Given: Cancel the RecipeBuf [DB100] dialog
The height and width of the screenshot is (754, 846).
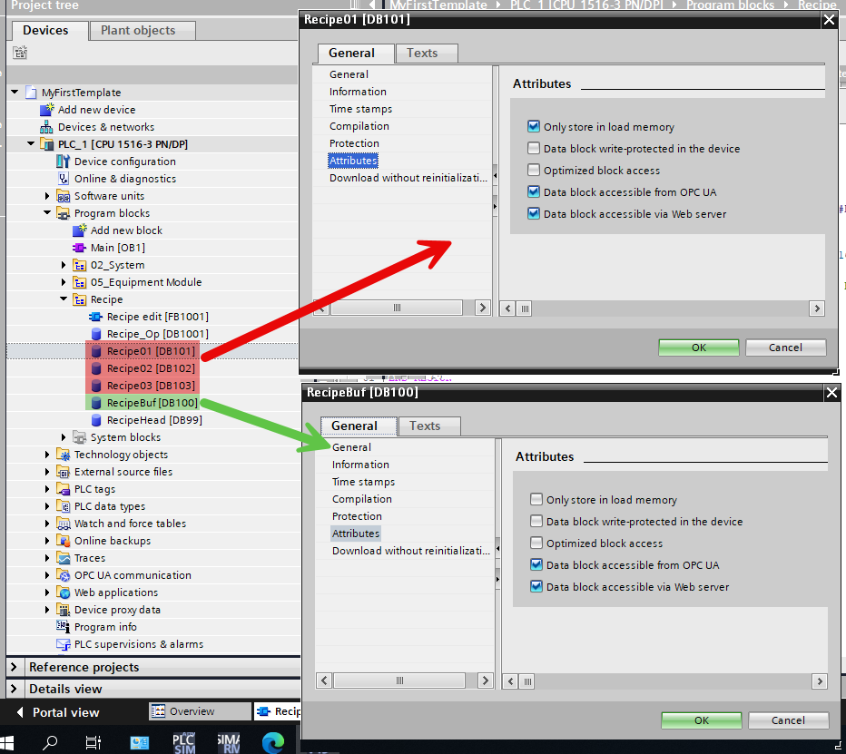Looking at the screenshot, I should click(788, 720).
